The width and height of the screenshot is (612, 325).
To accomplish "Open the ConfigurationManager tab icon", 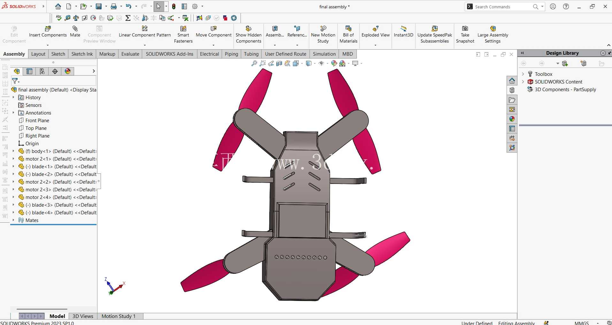I will coord(42,71).
